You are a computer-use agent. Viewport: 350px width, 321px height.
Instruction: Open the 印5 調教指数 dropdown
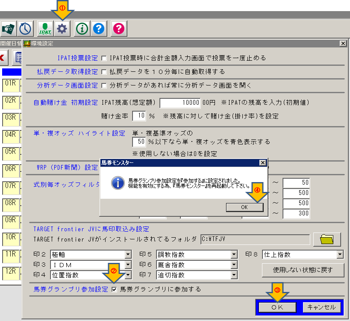pos(234,254)
